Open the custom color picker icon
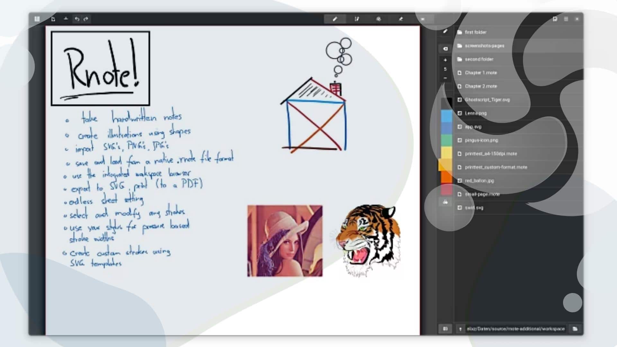Screen dimensions: 617x347 [445, 202]
